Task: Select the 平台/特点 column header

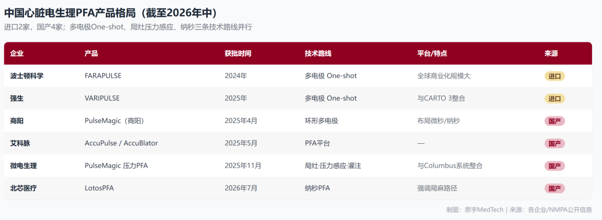Action: [x=432, y=53]
